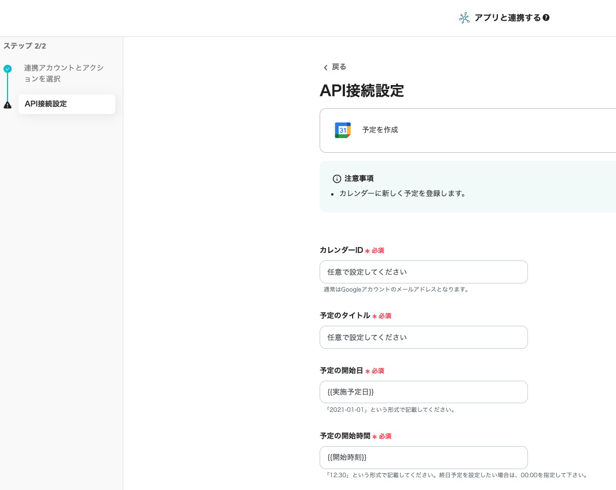Click the 予定の開始日 field label

[341, 370]
